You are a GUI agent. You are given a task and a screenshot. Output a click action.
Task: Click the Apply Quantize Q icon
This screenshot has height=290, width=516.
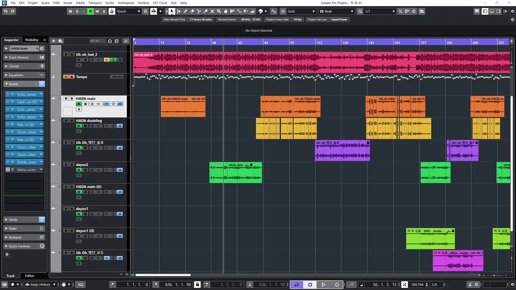(360, 11)
